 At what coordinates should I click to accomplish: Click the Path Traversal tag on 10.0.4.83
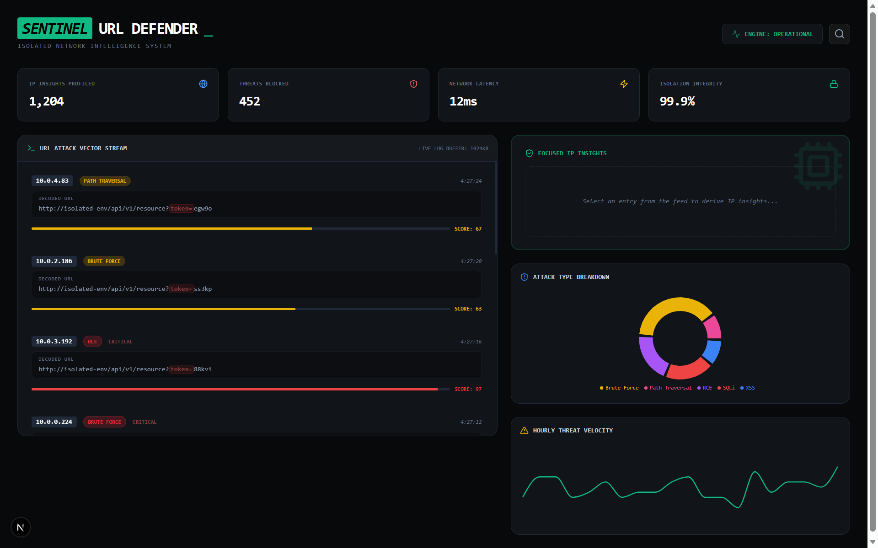[x=105, y=181]
